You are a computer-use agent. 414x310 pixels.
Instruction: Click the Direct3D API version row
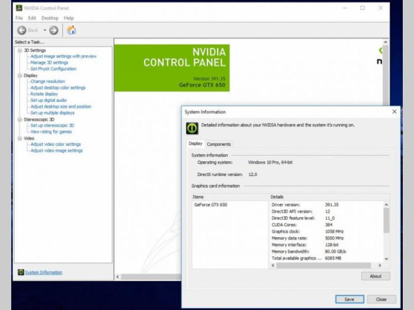pyautogui.click(x=326, y=211)
